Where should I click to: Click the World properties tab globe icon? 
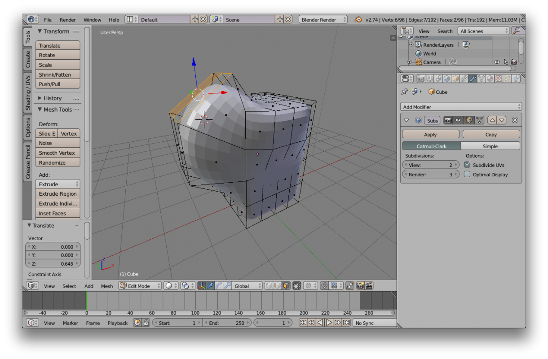(x=446, y=79)
